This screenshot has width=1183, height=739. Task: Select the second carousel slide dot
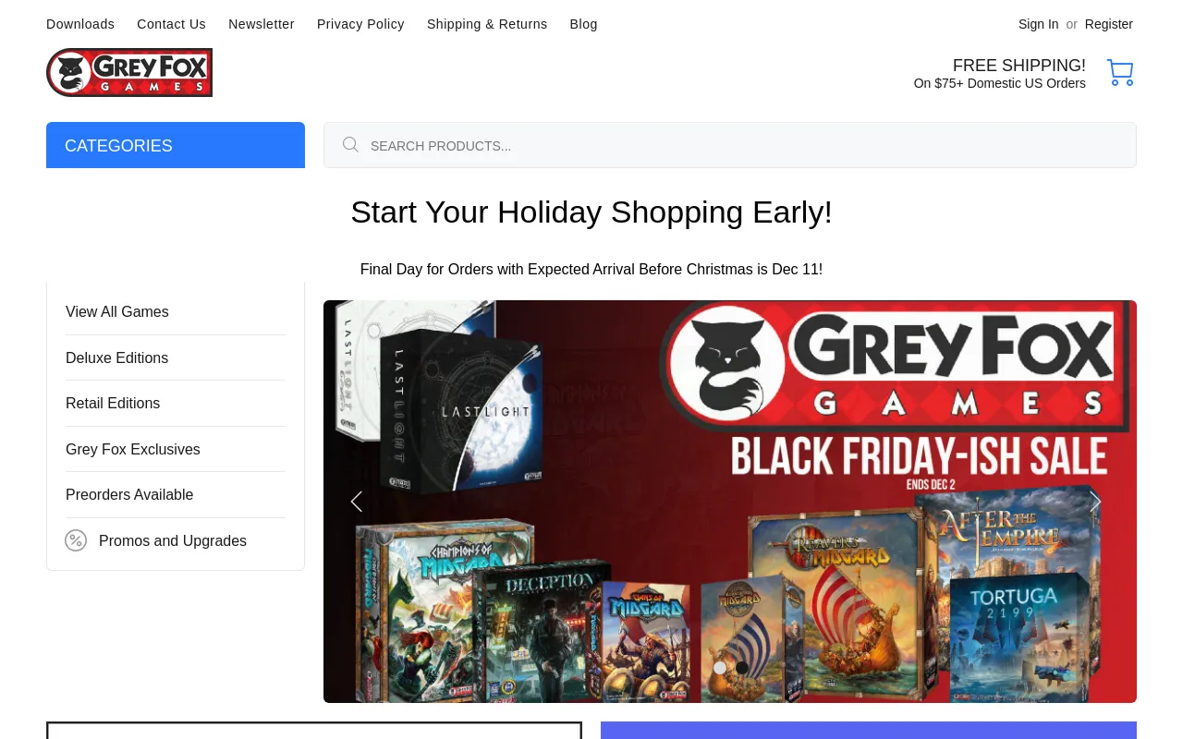pos(742,668)
